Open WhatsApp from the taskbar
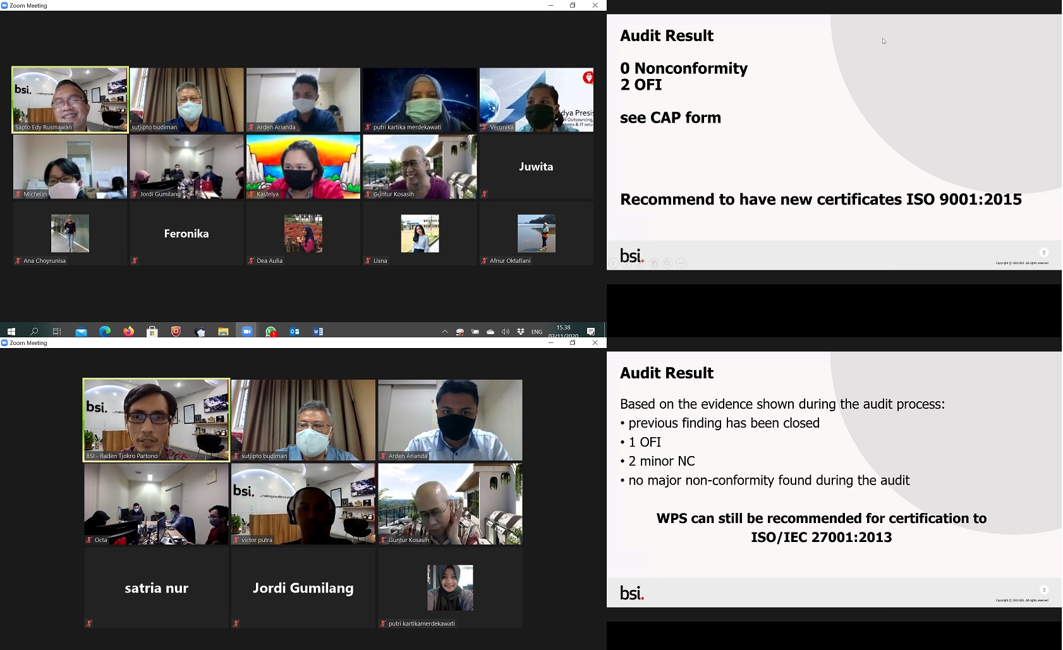 (x=270, y=331)
